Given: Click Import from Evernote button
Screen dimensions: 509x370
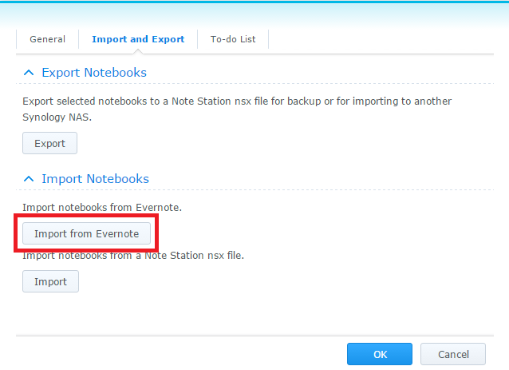Looking at the screenshot, I should coord(86,233).
